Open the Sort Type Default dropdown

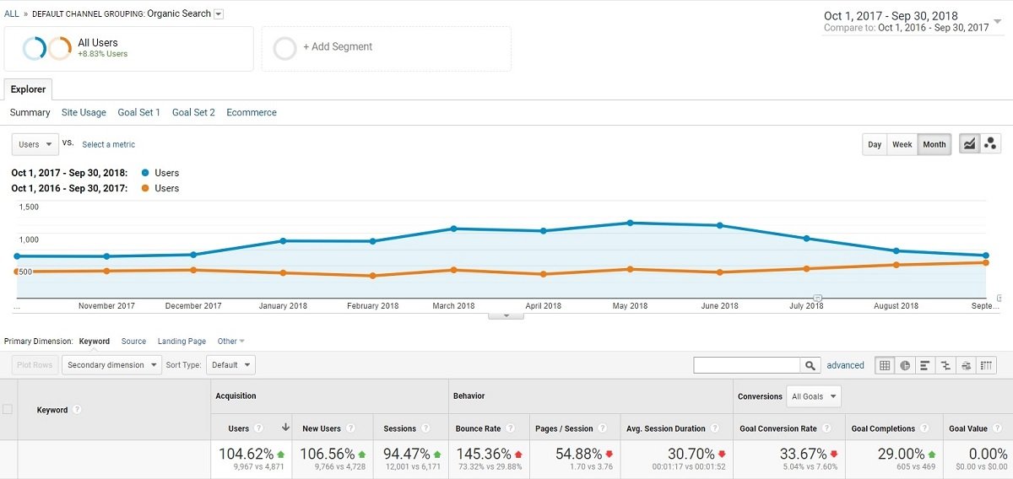(x=230, y=365)
